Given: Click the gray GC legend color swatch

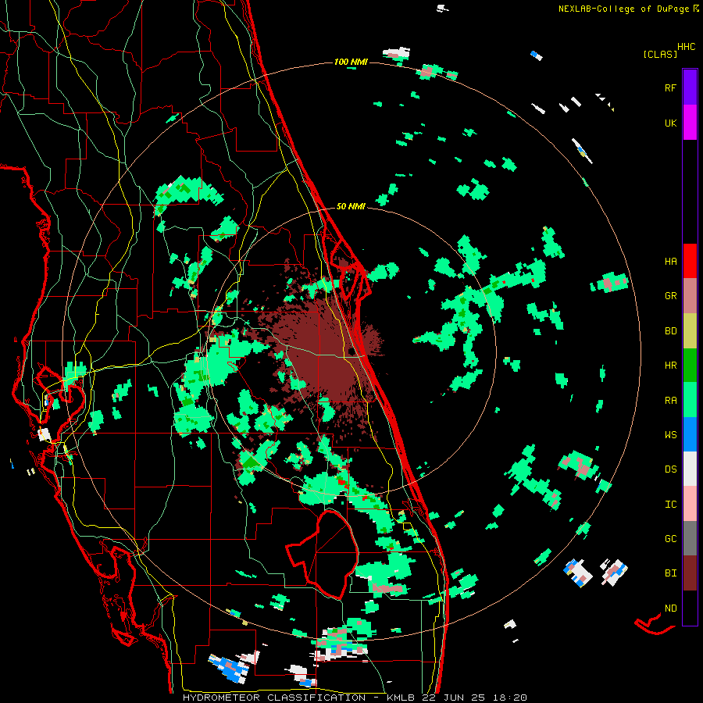Looking at the screenshot, I should tap(690, 538).
